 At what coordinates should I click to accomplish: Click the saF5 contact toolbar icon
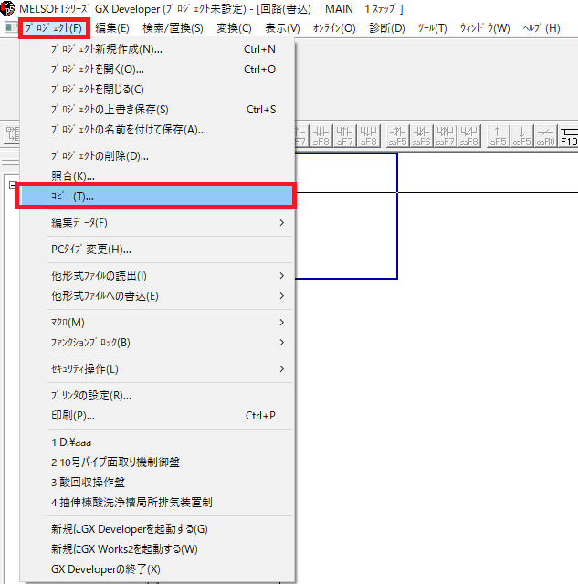[x=397, y=136]
